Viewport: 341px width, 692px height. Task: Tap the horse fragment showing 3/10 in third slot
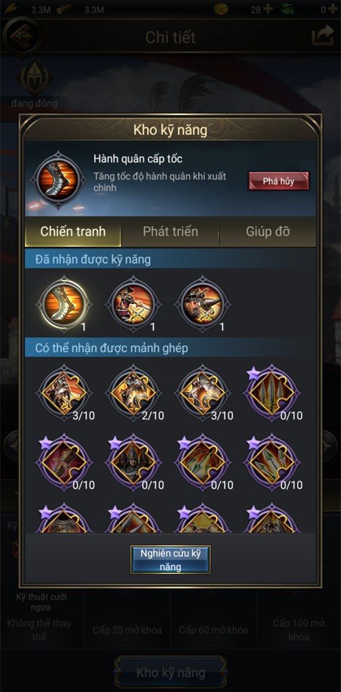point(202,391)
